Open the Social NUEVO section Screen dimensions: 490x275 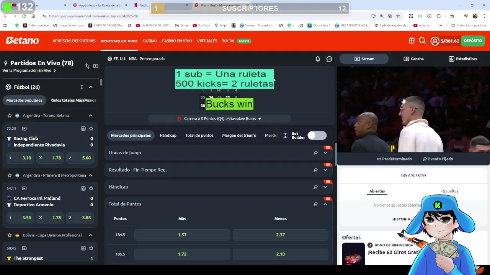pos(236,41)
